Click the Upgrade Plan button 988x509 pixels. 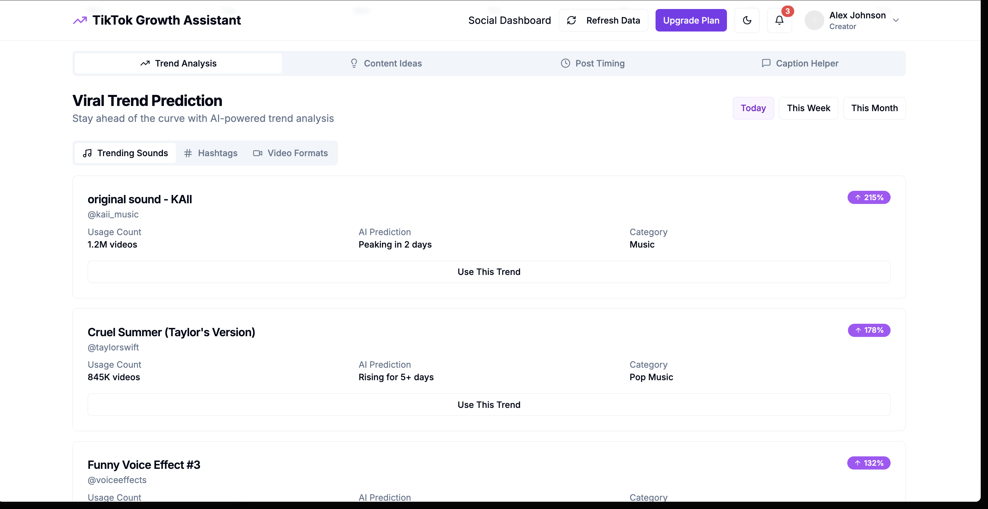pyautogui.click(x=691, y=20)
